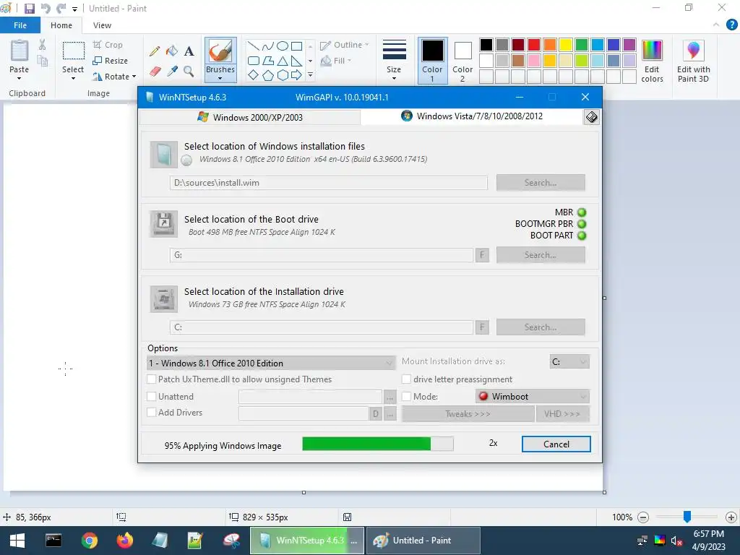The image size is (740, 555).
Task: Click the Save icon in Paint title bar
Action: tap(29, 9)
